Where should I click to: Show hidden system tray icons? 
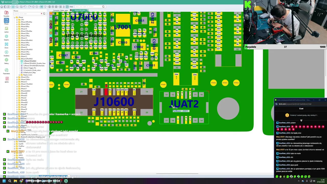[299, 181]
